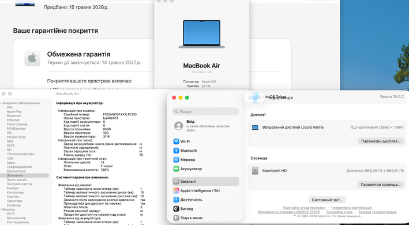Click Максимальна ємність 100% row
Viewport: 409px width, 225px height.
click(87, 170)
